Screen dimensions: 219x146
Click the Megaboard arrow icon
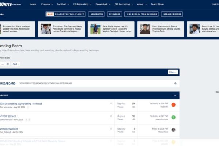coord(175,84)
